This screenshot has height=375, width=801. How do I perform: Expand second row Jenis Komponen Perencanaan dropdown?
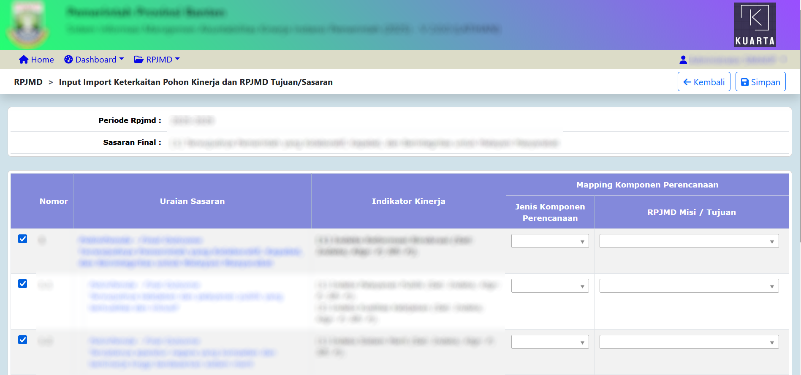coord(550,286)
